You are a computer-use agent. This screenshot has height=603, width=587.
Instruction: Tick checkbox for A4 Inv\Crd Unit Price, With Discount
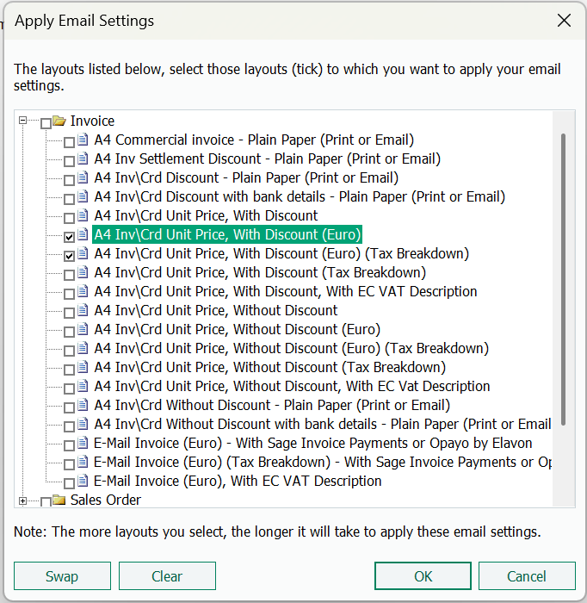[x=69, y=218]
